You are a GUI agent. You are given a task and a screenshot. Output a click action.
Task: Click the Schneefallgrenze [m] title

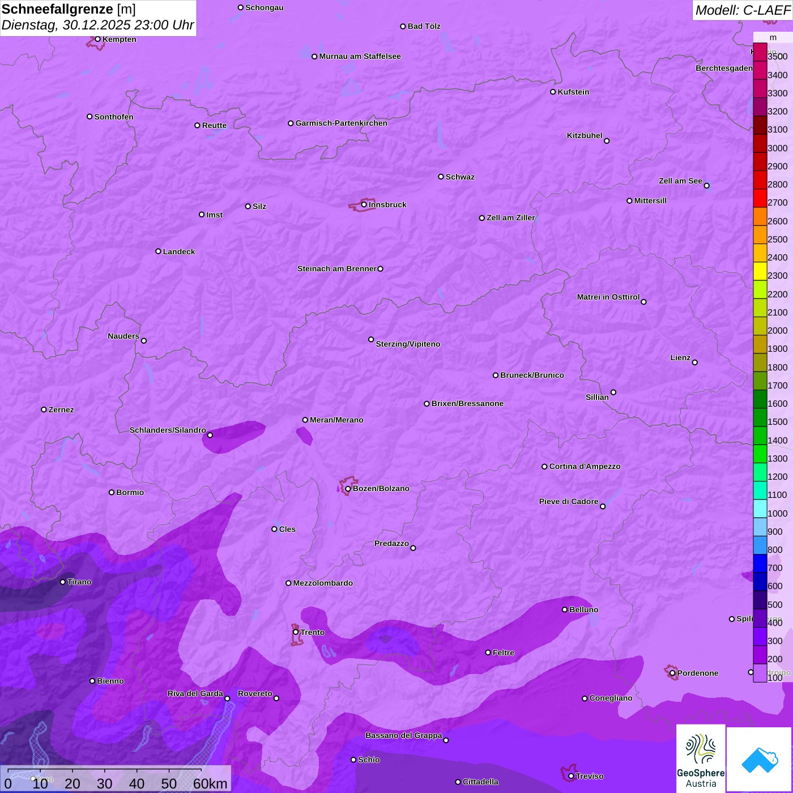pyautogui.click(x=69, y=9)
